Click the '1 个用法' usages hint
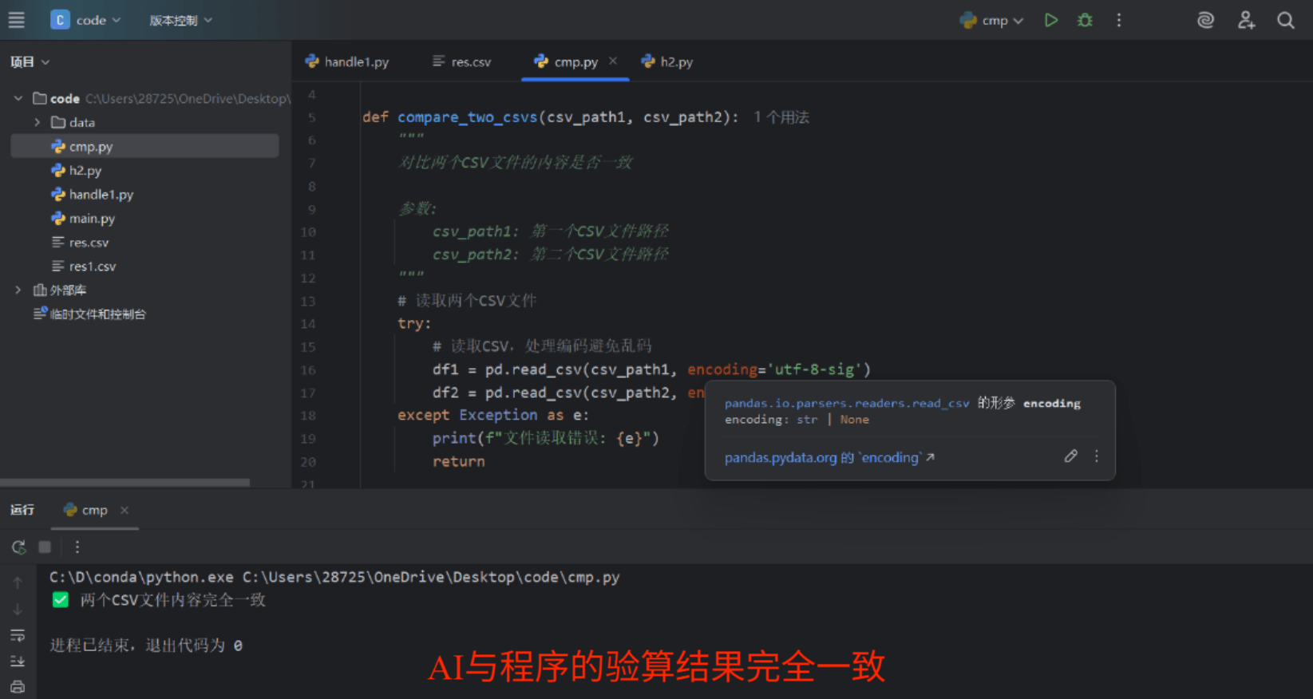Image resolution: width=1313 pixels, height=699 pixels. pos(781,117)
